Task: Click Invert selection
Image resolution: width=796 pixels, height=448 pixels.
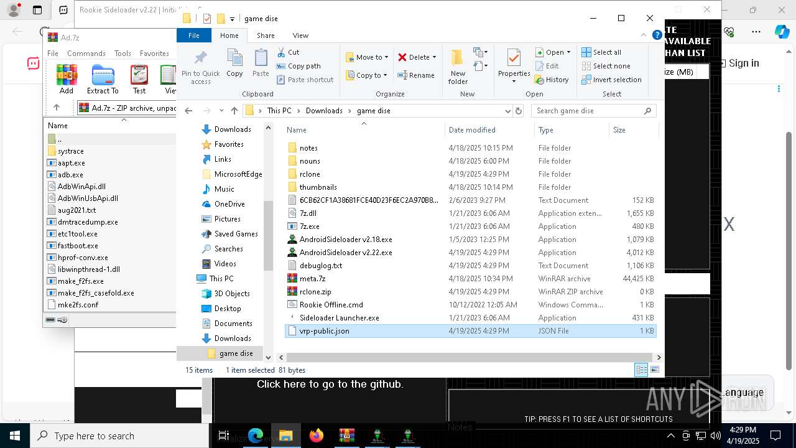Action: coord(611,80)
